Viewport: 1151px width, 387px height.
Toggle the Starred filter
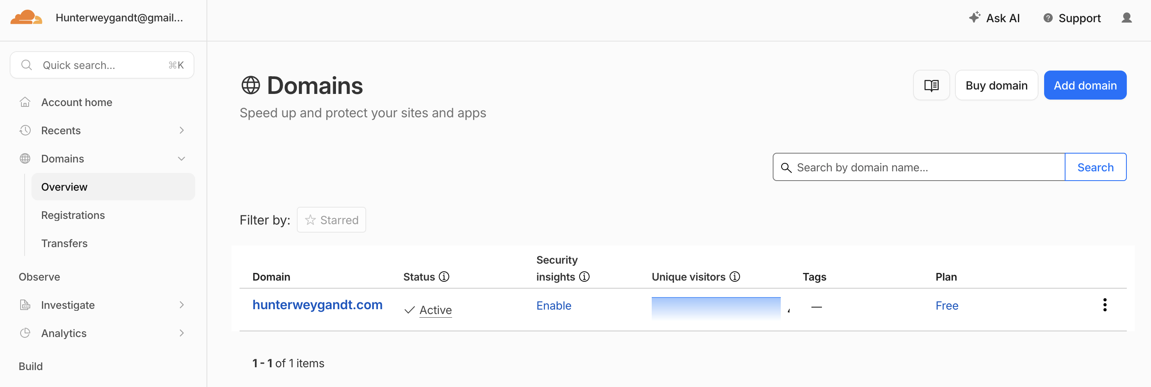pyautogui.click(x=331, y=220)
